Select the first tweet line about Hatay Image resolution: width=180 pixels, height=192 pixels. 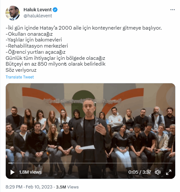pyautogui.click(x=84, y=28)
